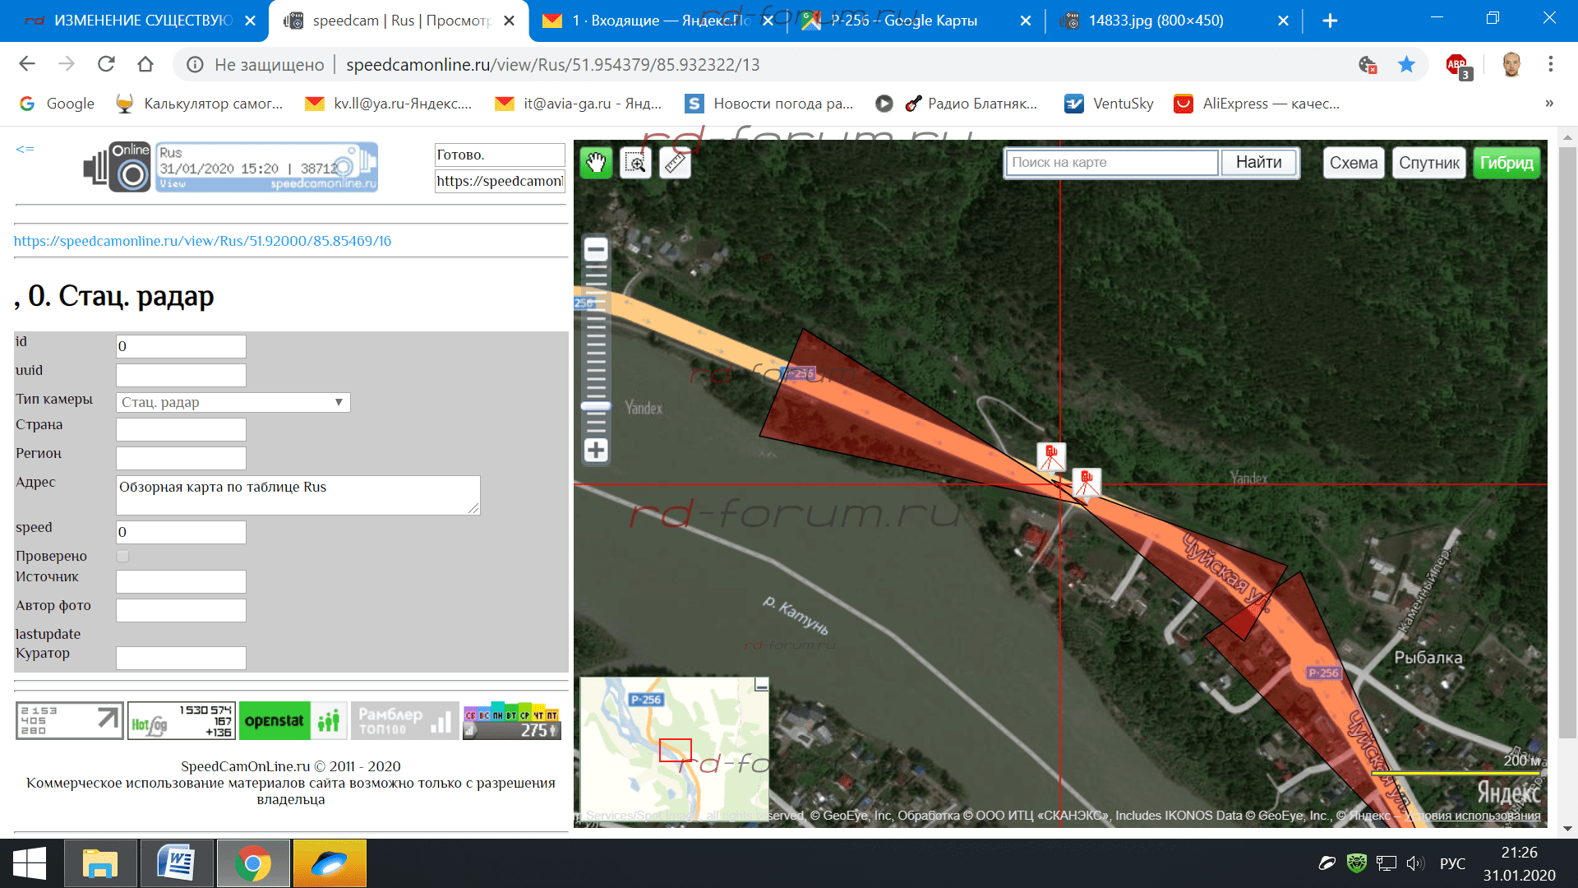Open Word from the taskbar
1578x888 pixels.
coord(178,863)
